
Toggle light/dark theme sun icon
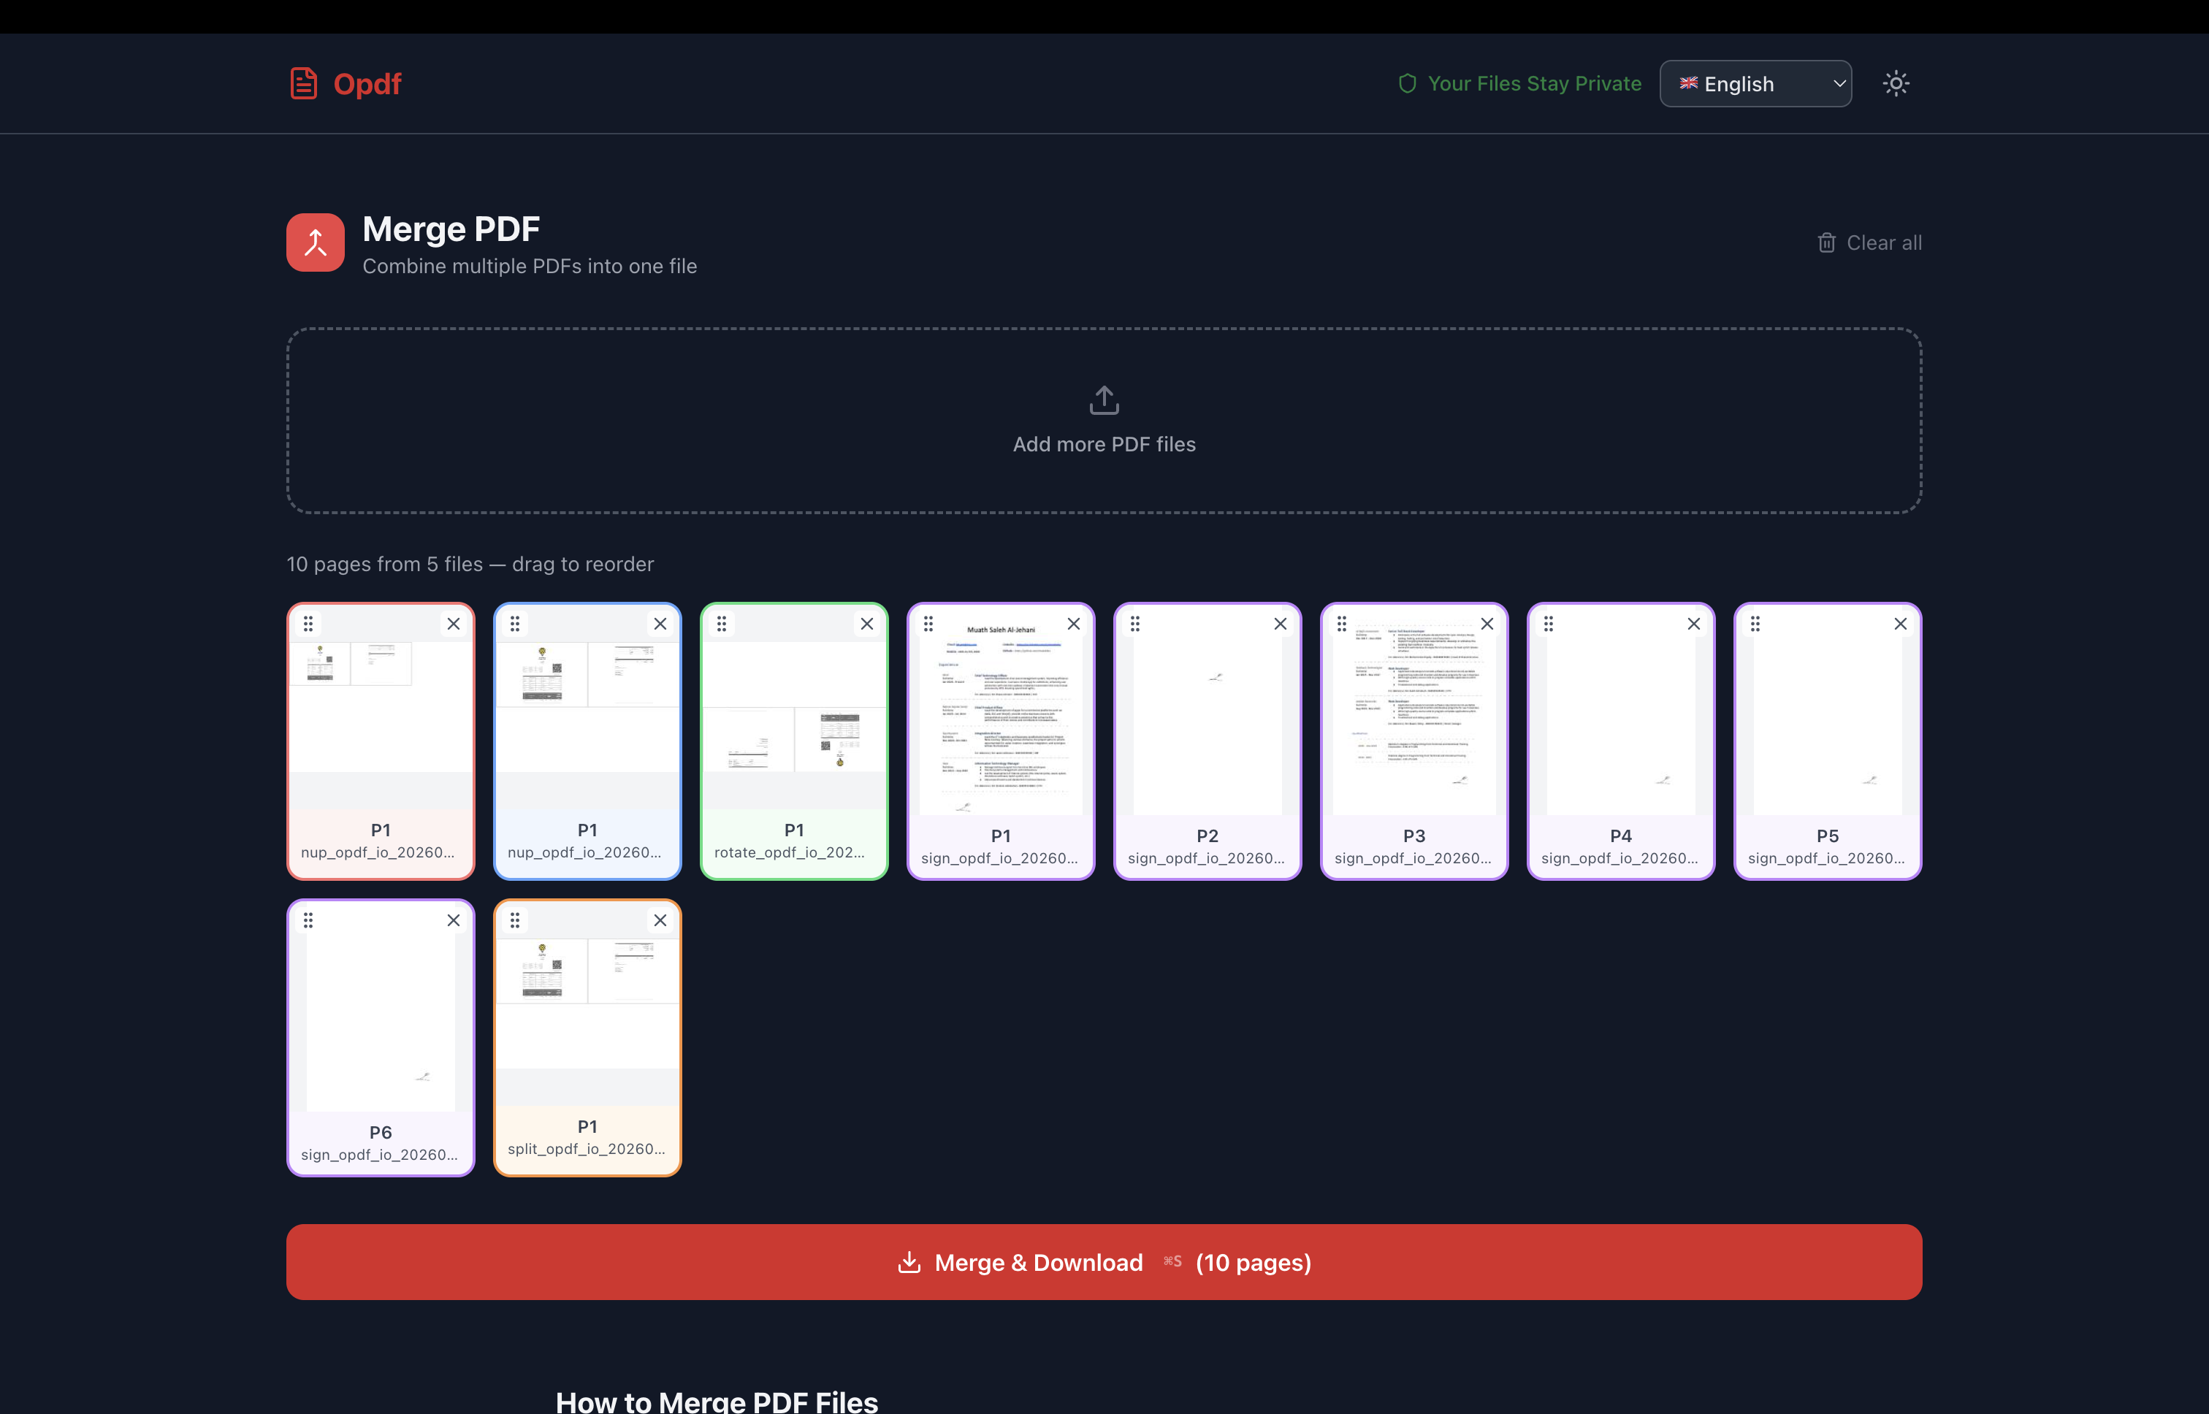(1895, 83)
